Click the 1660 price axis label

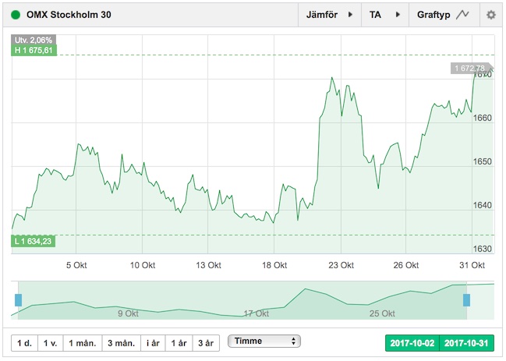tap(483, 118)
